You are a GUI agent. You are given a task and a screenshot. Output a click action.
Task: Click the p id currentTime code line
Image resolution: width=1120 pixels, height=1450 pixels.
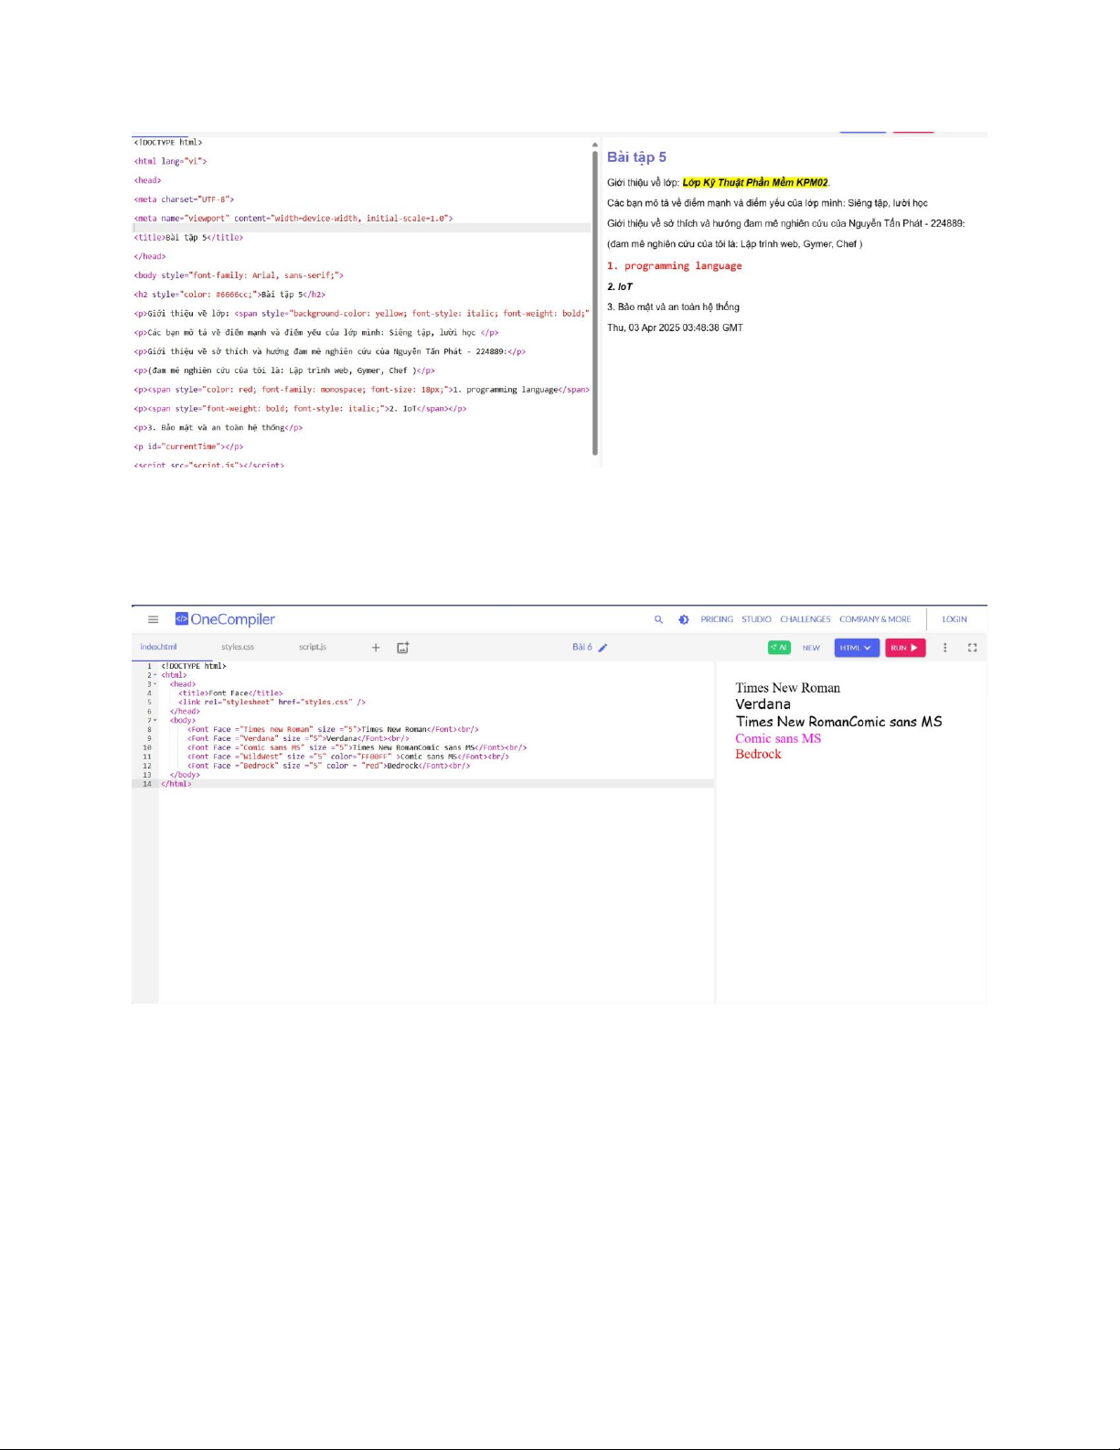pyautogui.click(x=188, y=446)
